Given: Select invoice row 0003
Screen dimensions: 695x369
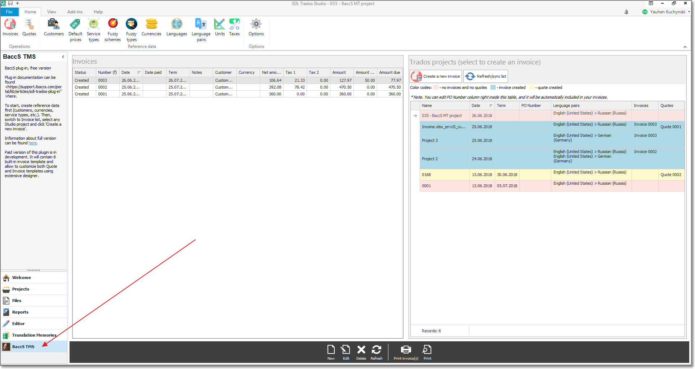Looking at the screenshot, I should click(238, 80).
